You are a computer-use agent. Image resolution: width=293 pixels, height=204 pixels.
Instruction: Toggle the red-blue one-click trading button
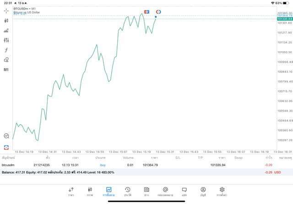(146, 11)
